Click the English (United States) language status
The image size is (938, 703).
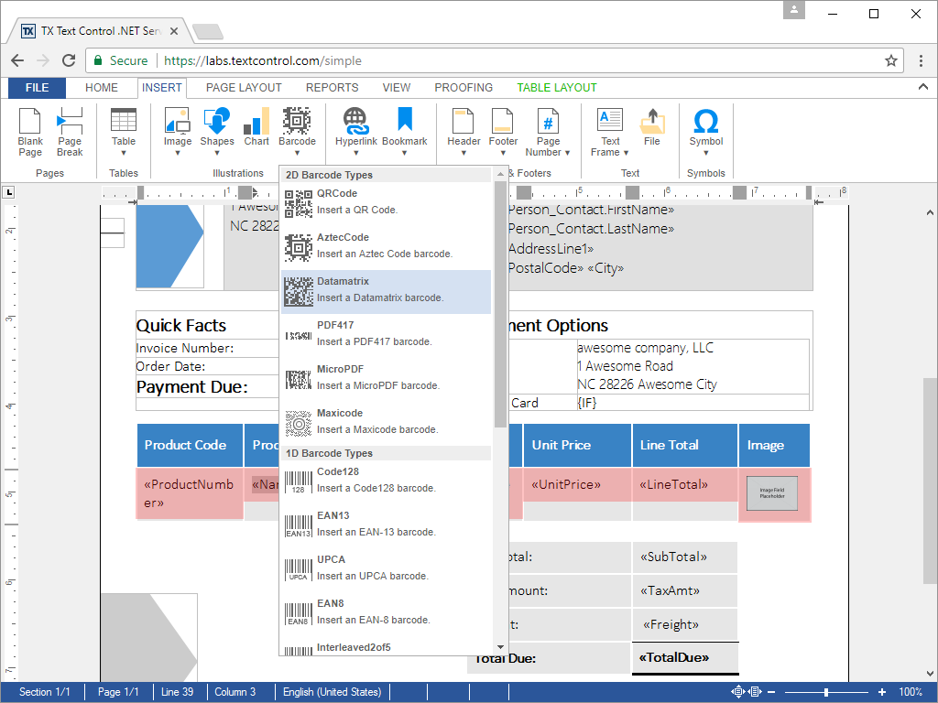[x=332, y=692]
